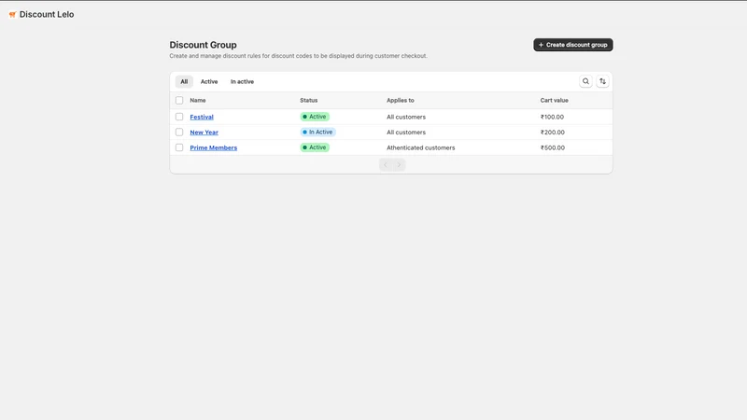Click the Discount Lelo logo icon

[x=12, y=15]
